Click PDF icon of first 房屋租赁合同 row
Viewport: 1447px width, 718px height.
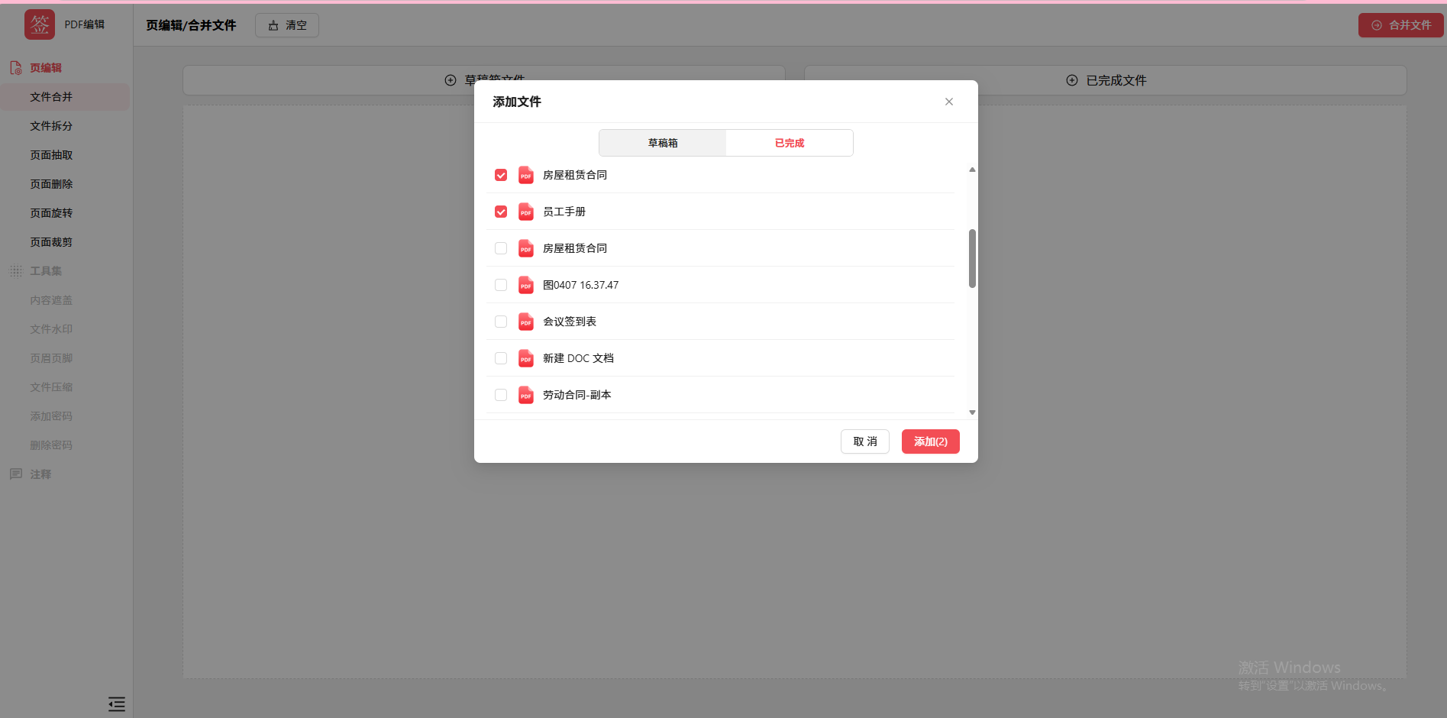[x=526, y=175]
